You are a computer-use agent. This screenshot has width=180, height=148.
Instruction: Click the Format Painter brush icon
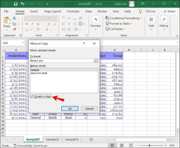pos(14,29)
